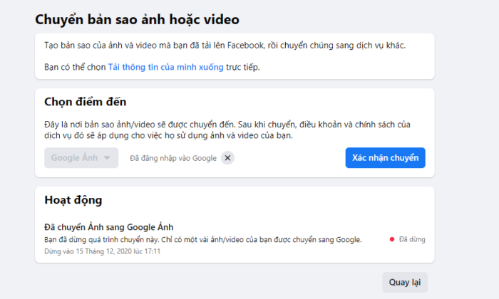Open the 'Tải thông tin của mình xuống' link
Viewport: 499px width, 299px height.
(166, 67)
